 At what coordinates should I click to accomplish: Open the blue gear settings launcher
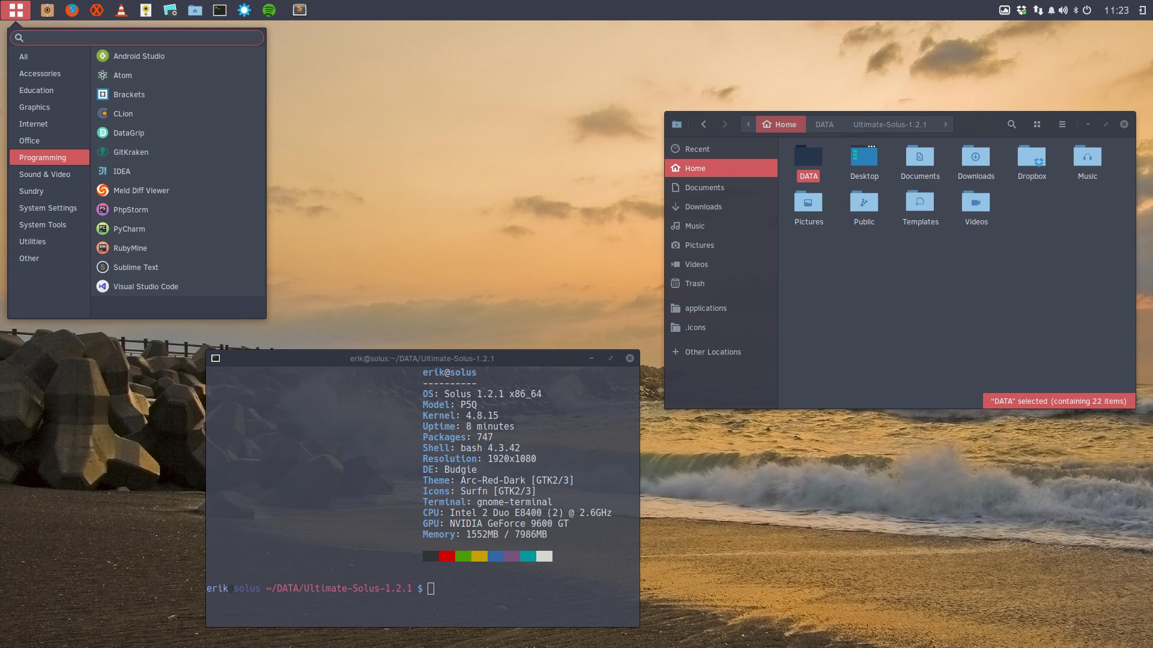(244, 10)
